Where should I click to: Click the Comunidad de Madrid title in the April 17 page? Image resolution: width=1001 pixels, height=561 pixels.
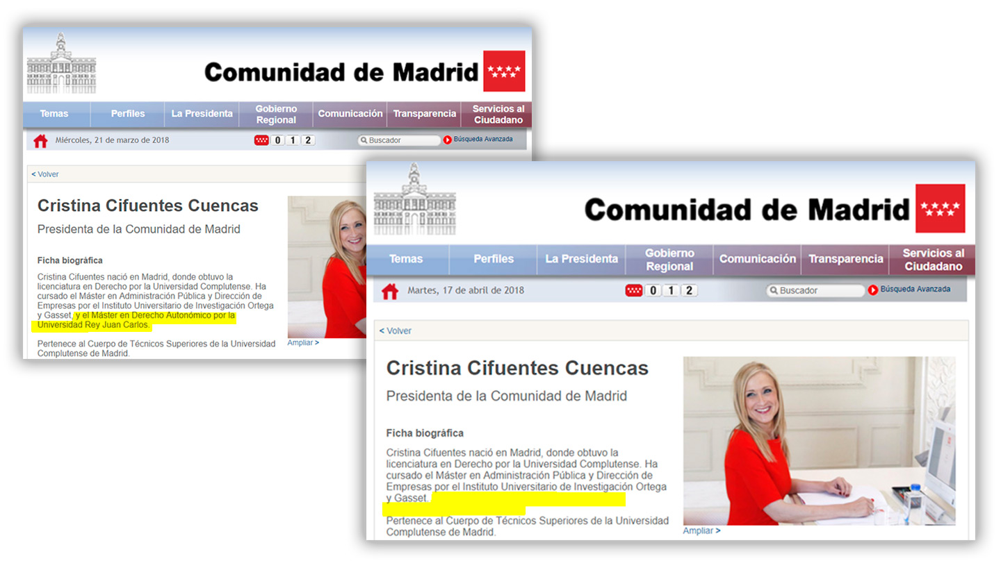(747, 210)
